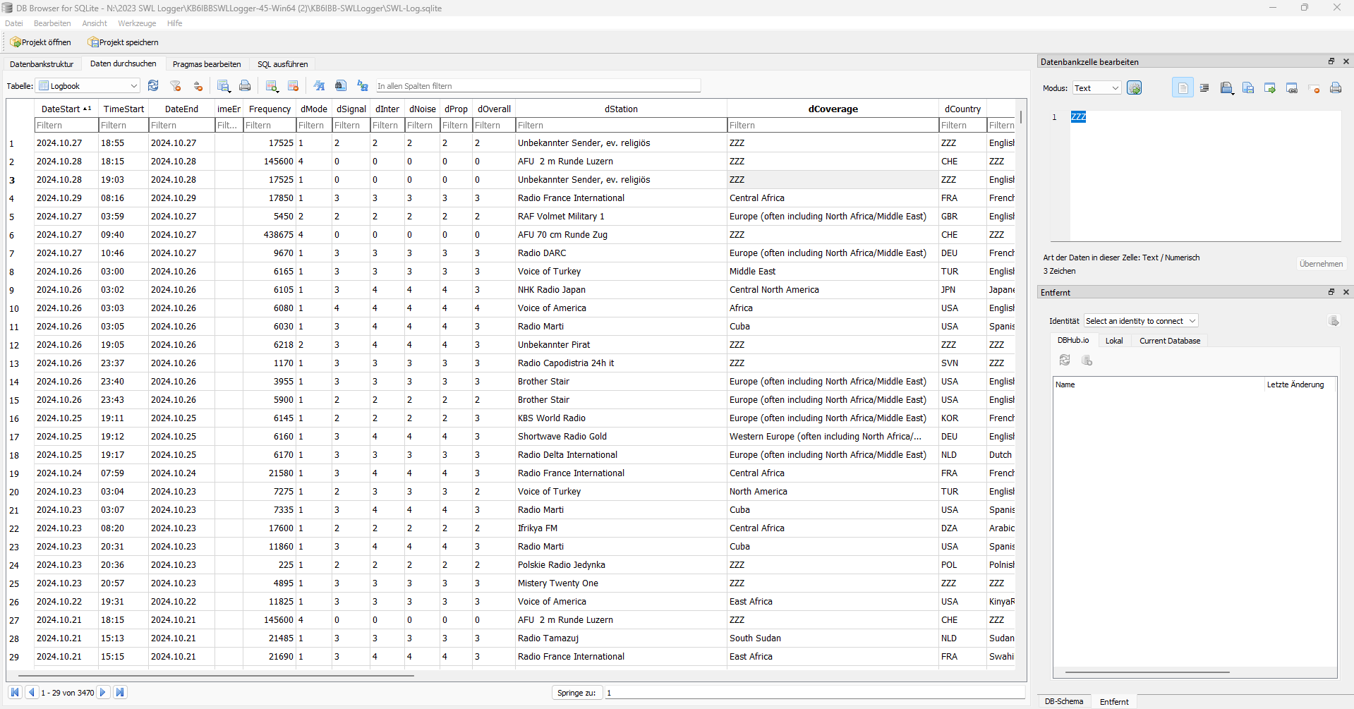
Task: Insert a new record in table
Action: coord(272,86)
